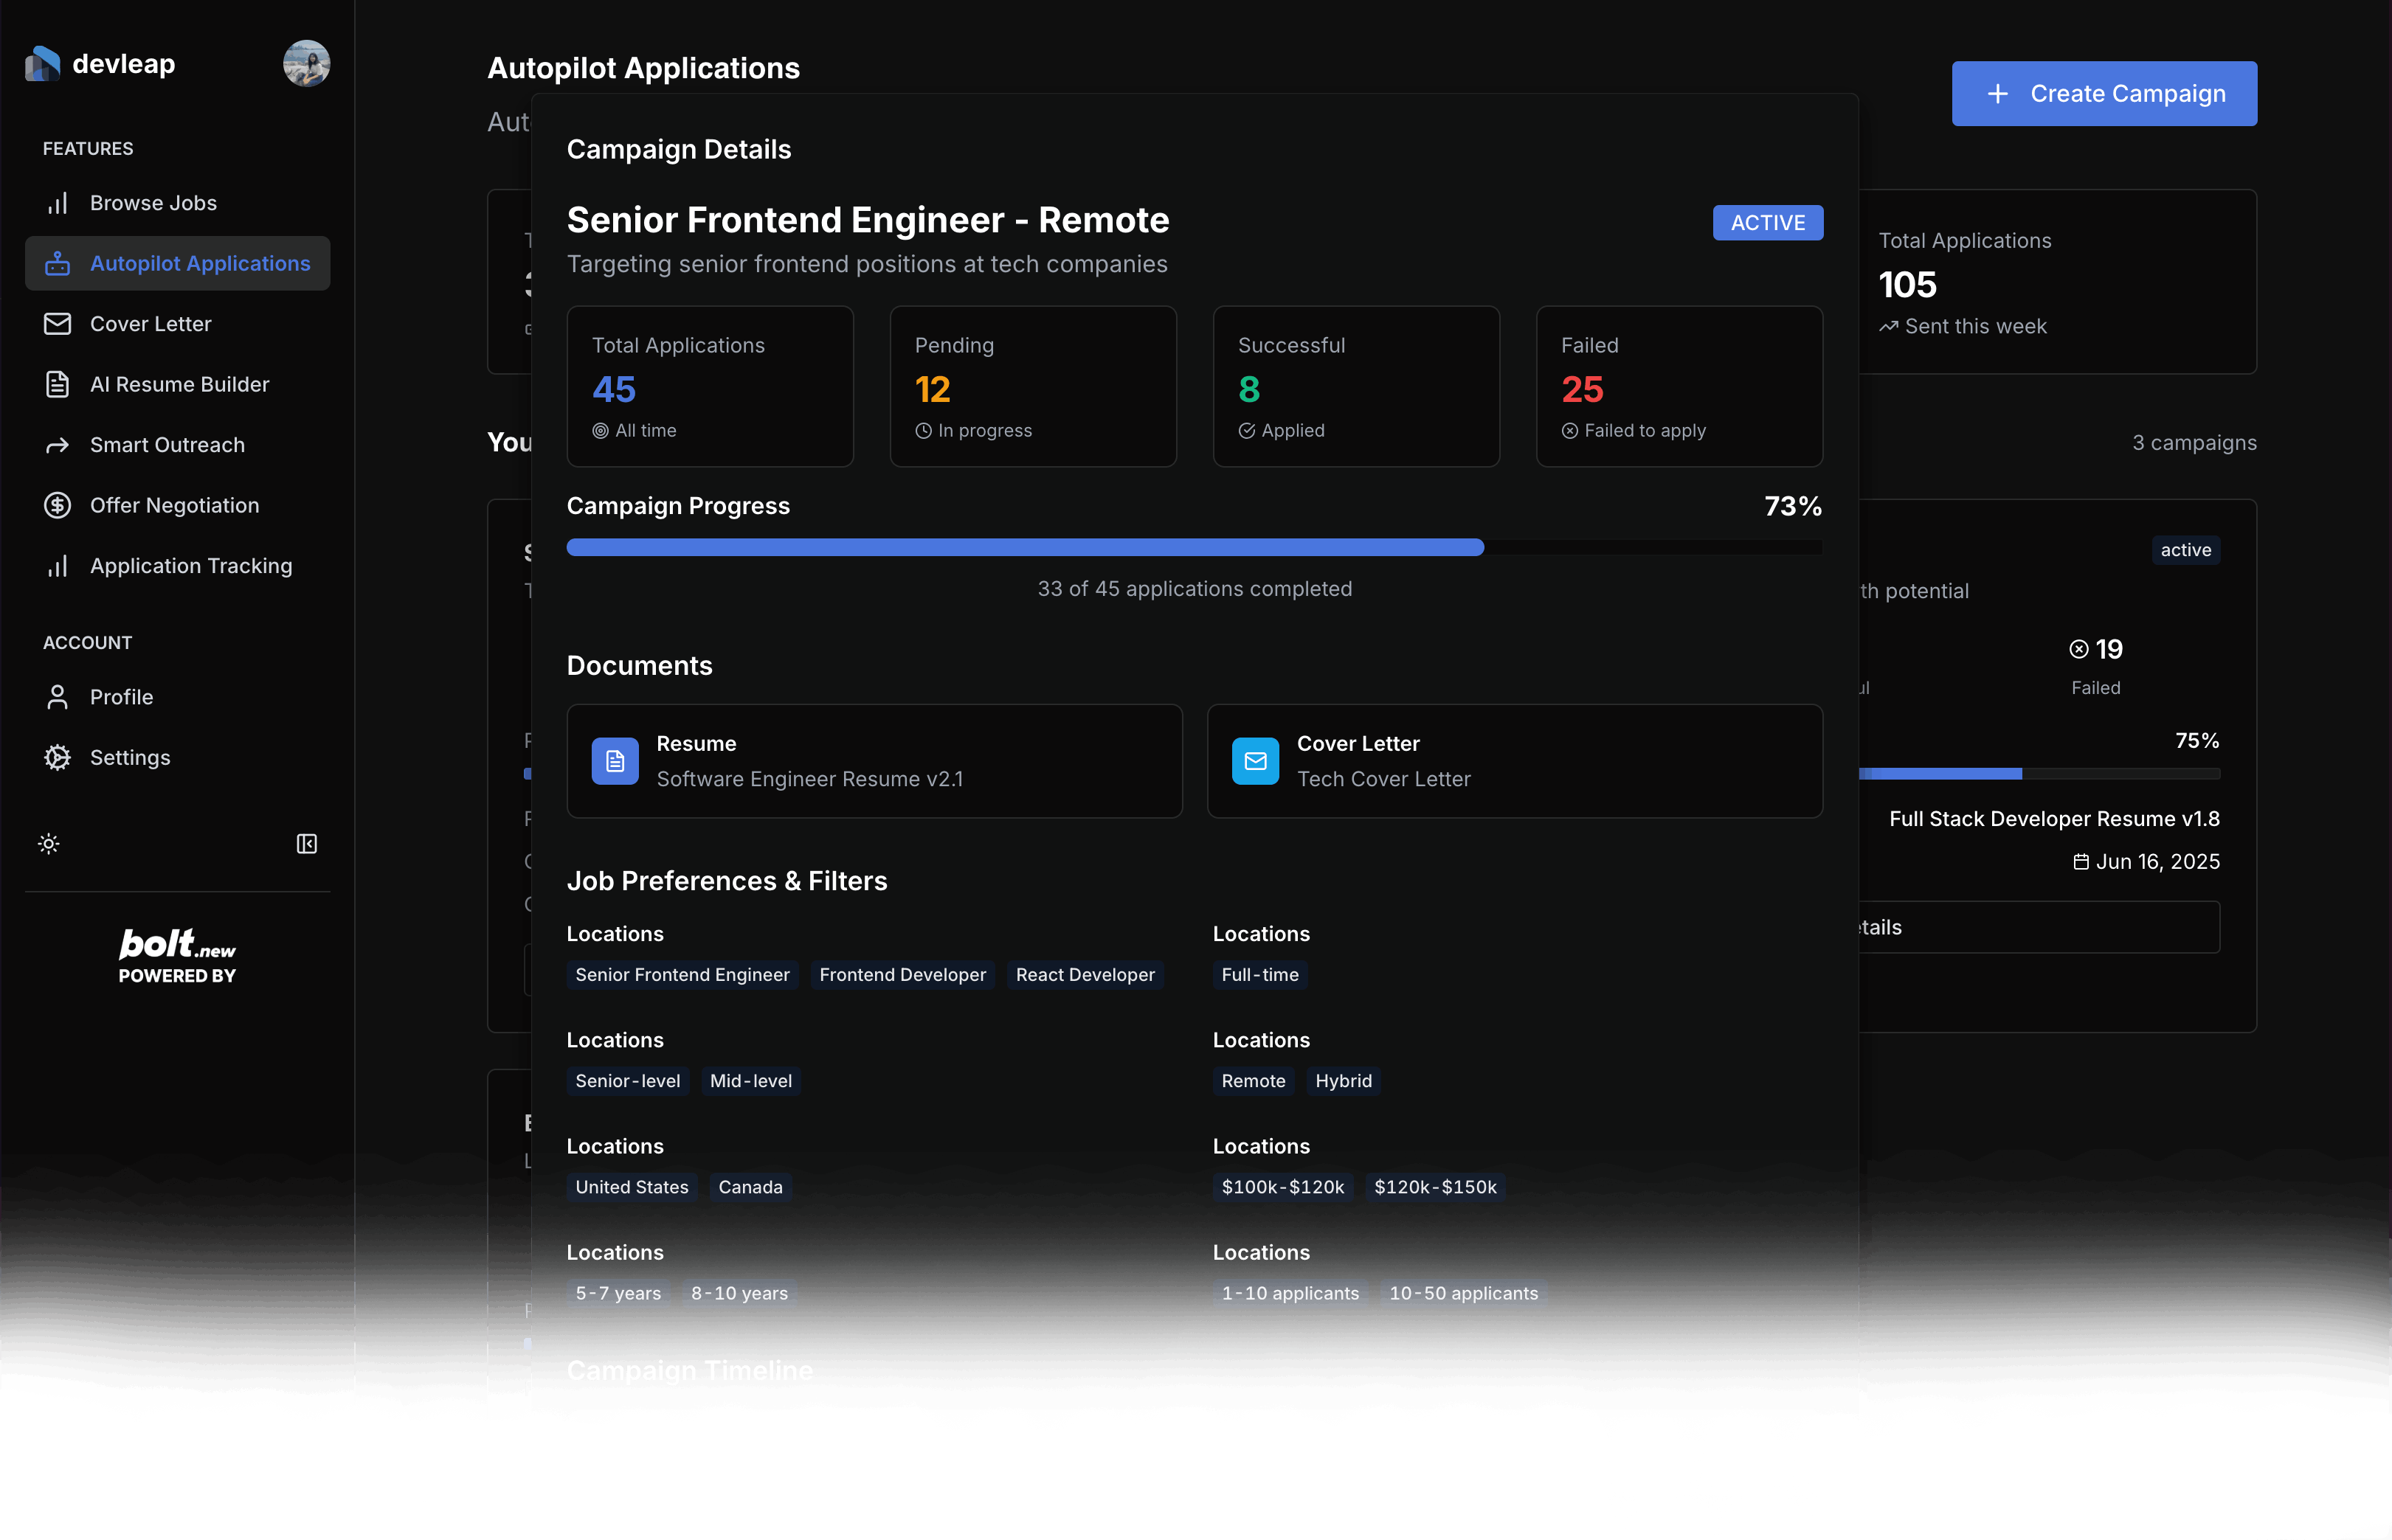Screen dimensions: 2392x1540
Task: Click the Pending 12 card
Action: pyautogui.click(x=1034, y=386)
